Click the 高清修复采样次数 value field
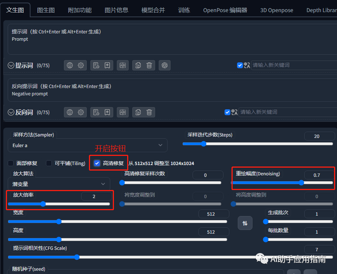This screenshot has width=337, height=274. (x=208, y=175)
